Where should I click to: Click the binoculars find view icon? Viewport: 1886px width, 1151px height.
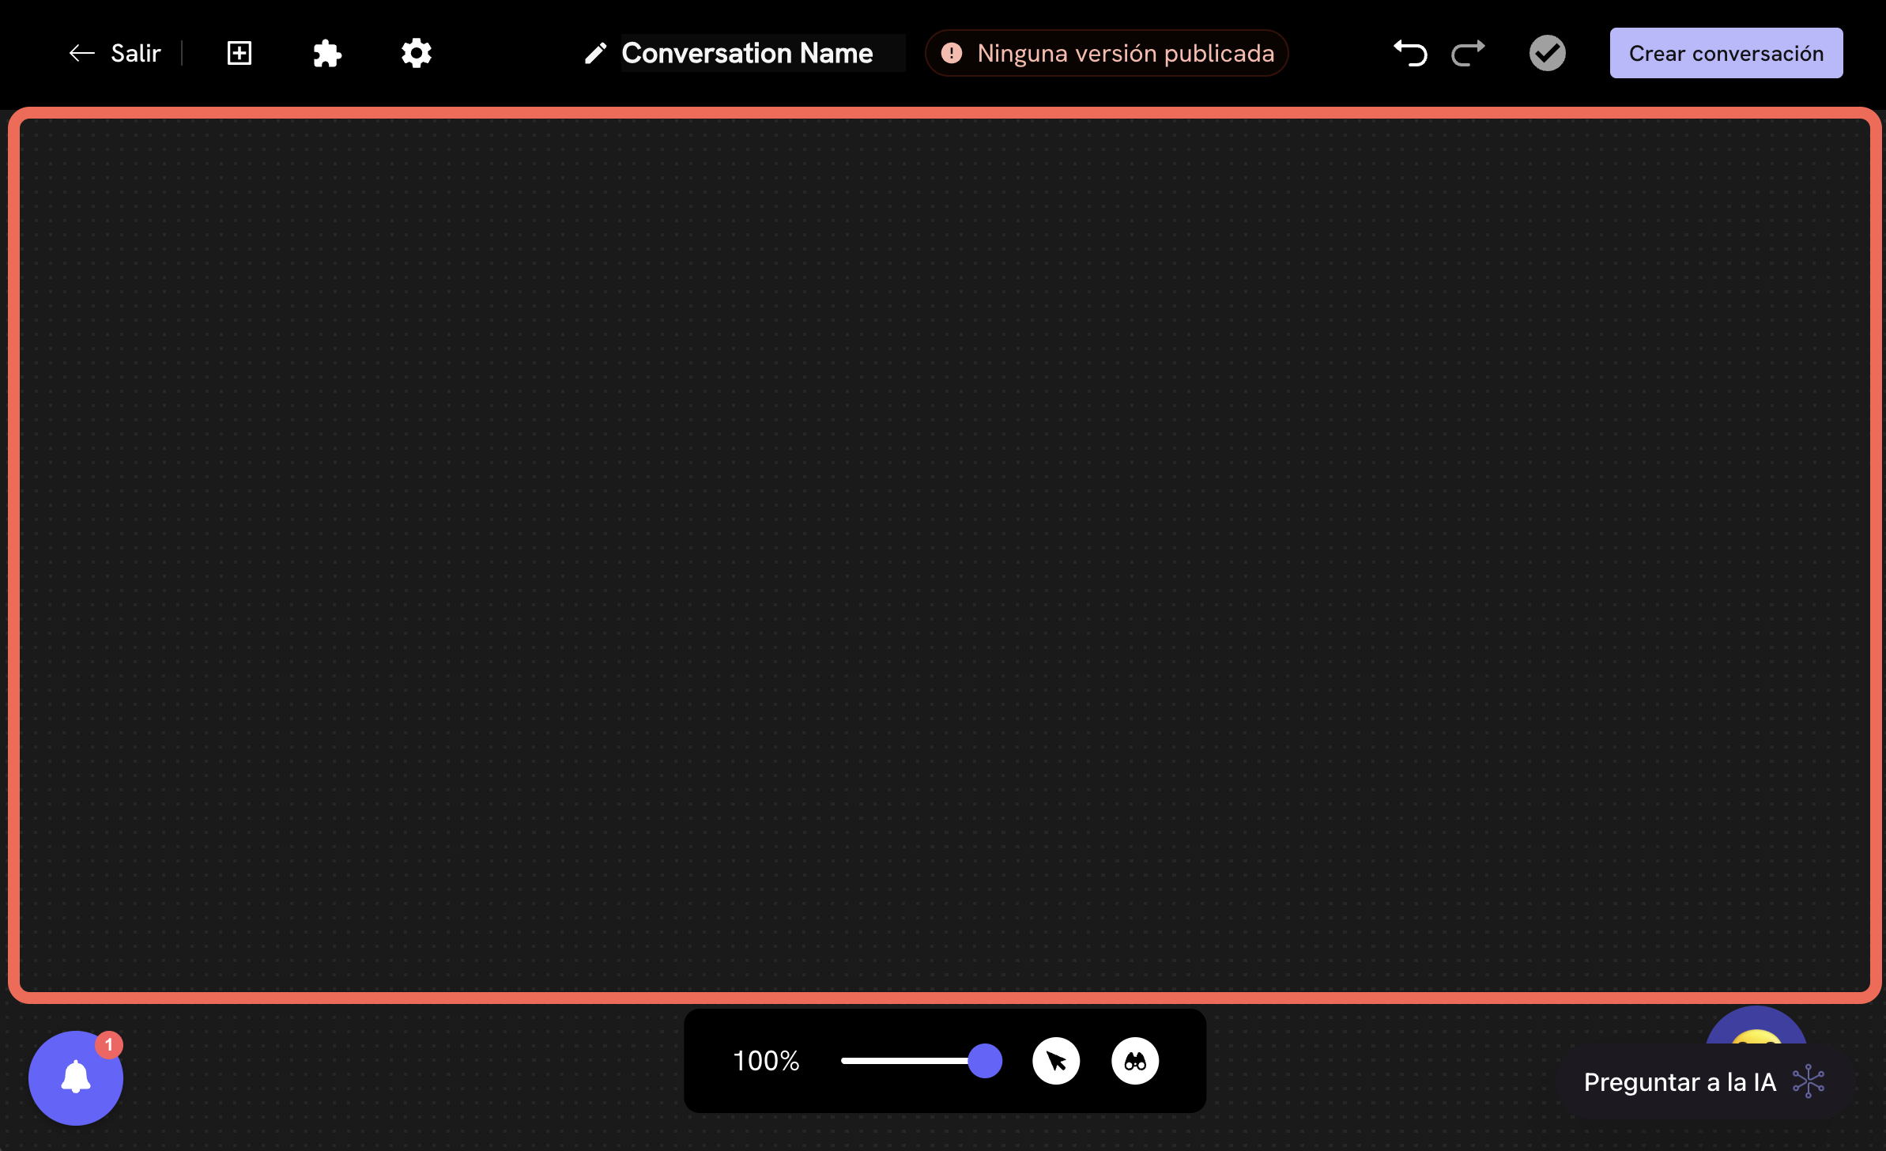click(1135, 1061)
